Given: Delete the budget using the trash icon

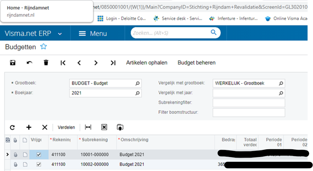Looking at the screenshot, I should 46,63.
